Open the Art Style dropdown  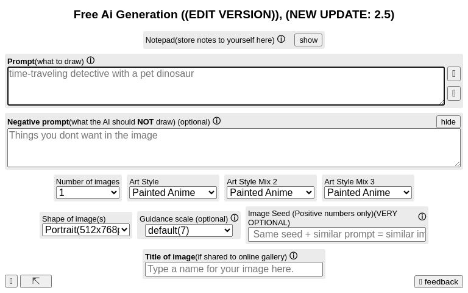click(173, 192)
